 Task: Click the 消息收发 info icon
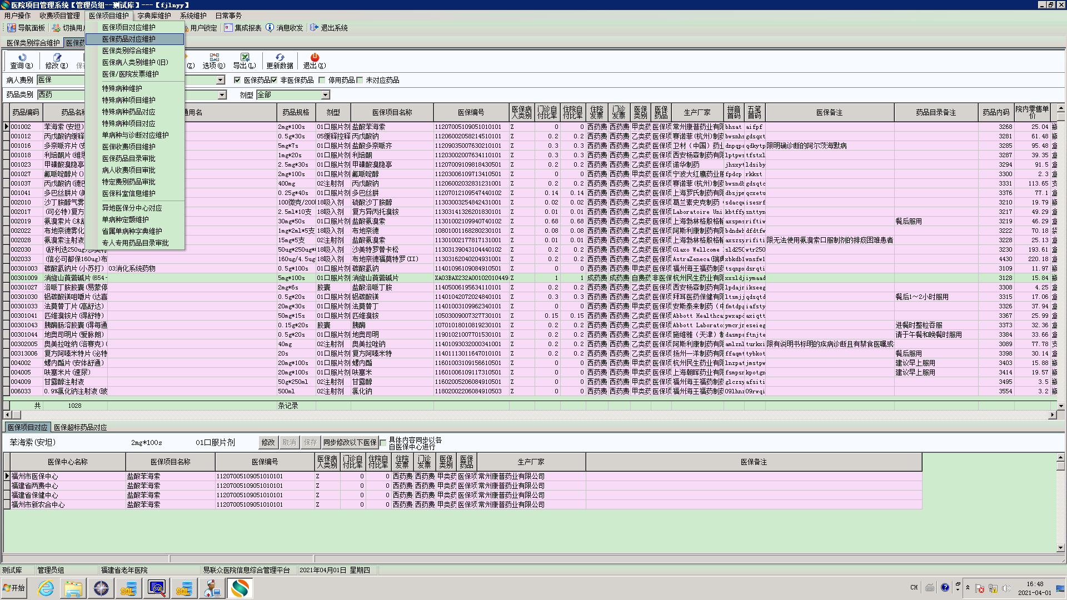(x=270, y=28)
